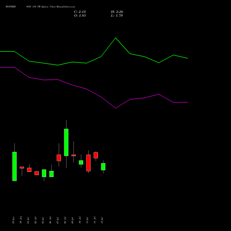Click the high value 'H: 2.26'
The height and width of the screenshot is (231, 231).
pyautogui.click(x=117, y=12)
